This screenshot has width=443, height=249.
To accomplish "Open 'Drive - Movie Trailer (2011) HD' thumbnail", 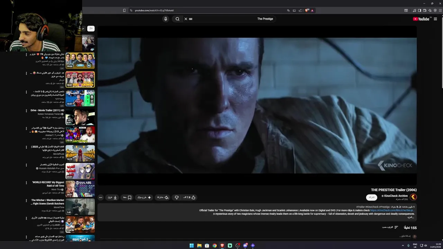I will [80, 117].
